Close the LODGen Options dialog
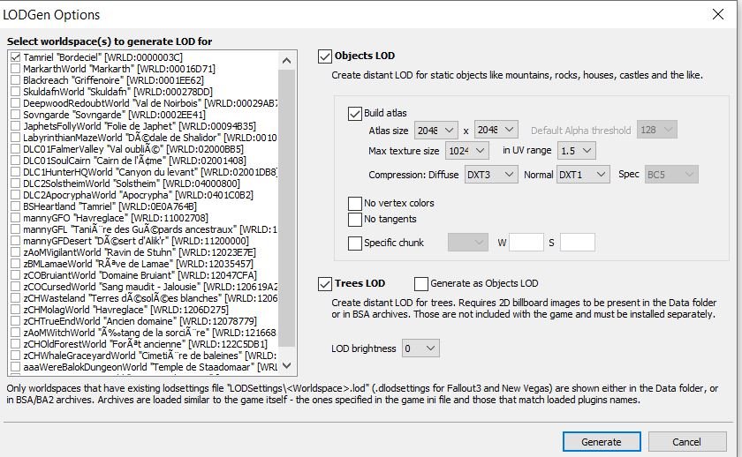The width and height of the screenshot is (742, 457). pos(718,14)
